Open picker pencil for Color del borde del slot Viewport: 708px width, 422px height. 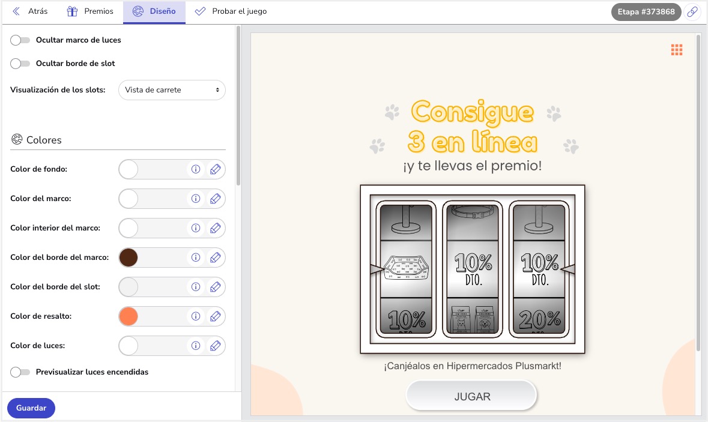[x=216, y=286]
